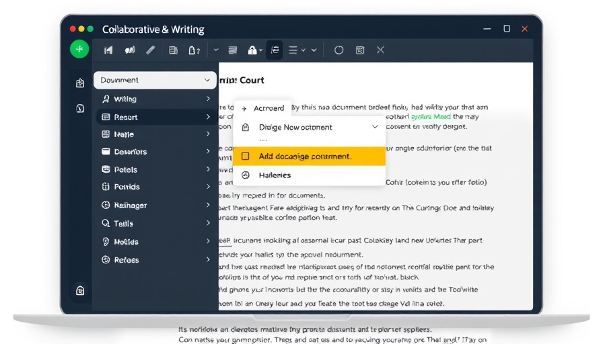
Task: Expand the Resort row chevron
Action: (x=208, y=117)
